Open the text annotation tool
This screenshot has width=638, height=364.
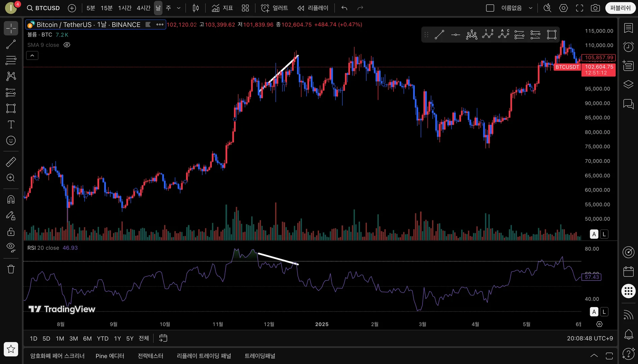[11, 125]
